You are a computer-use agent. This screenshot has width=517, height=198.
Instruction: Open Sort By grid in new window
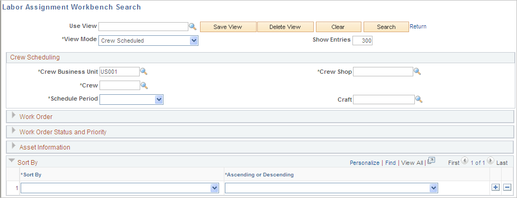pyautogui.click(x=431, y=161)
